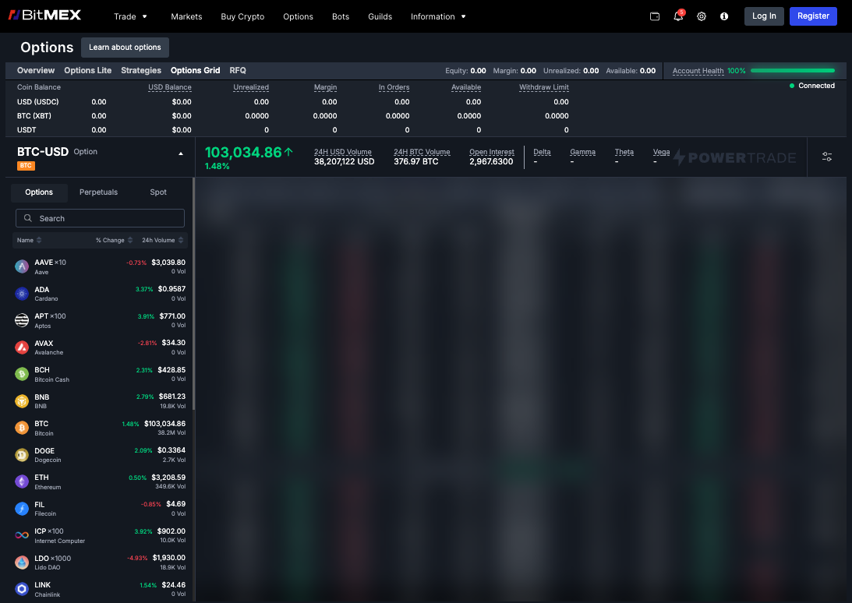Open the Strategies tab
Screen dimensions: 852x603
pyautogui.click(x=141, y=70)
